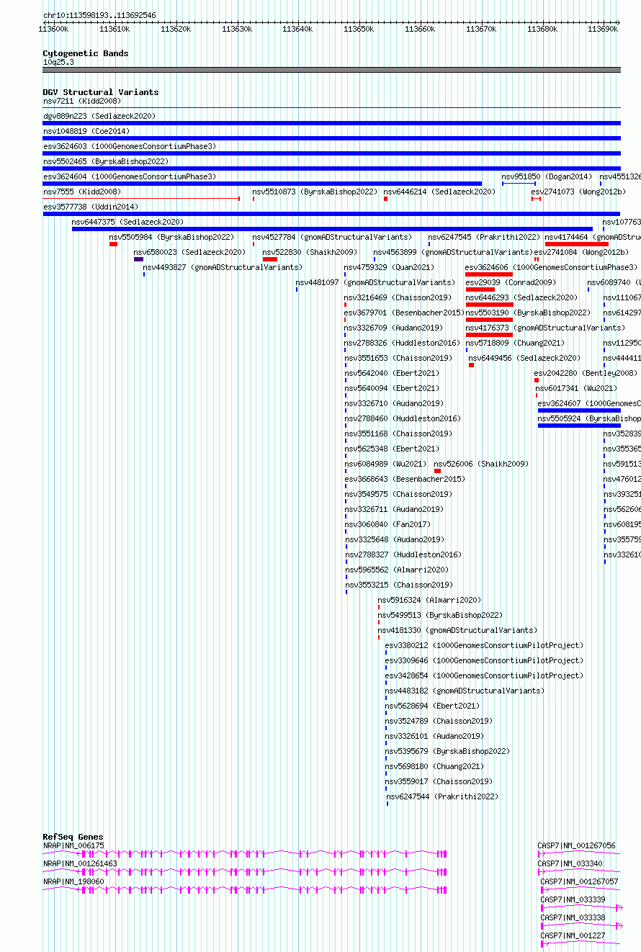This screenshot has height=952, width=641.
Task: Click the "Cytogenetic Bands" track title
Action: (86, 53)
